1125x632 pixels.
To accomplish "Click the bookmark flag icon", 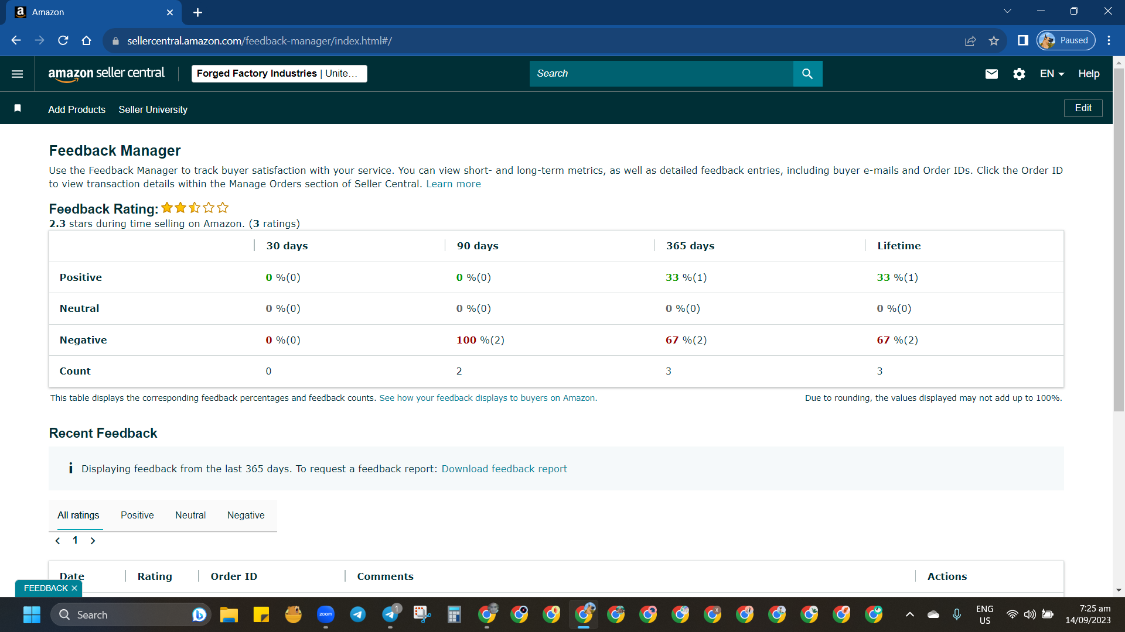I will coord(18,108).
